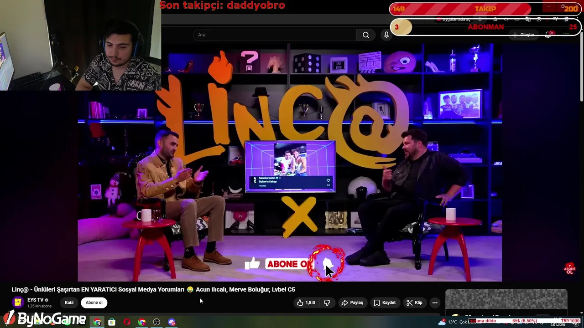
Task: Save the video via Kaydet button
Action: [385, 302]
